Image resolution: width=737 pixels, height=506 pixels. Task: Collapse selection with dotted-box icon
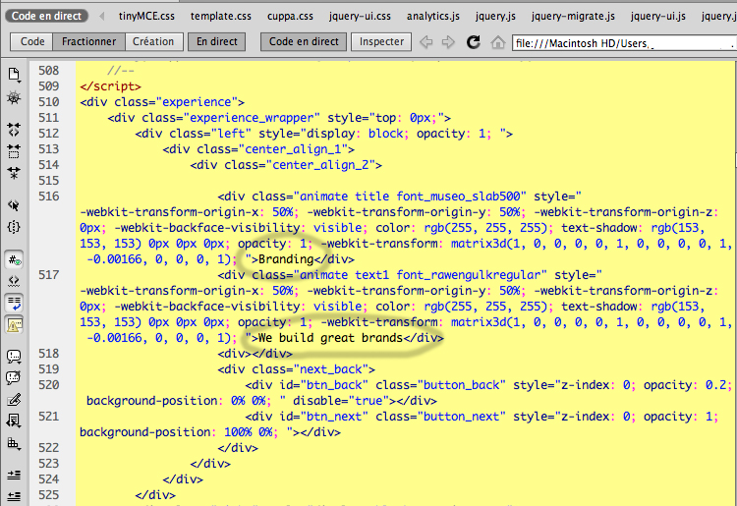coord(14,151)
